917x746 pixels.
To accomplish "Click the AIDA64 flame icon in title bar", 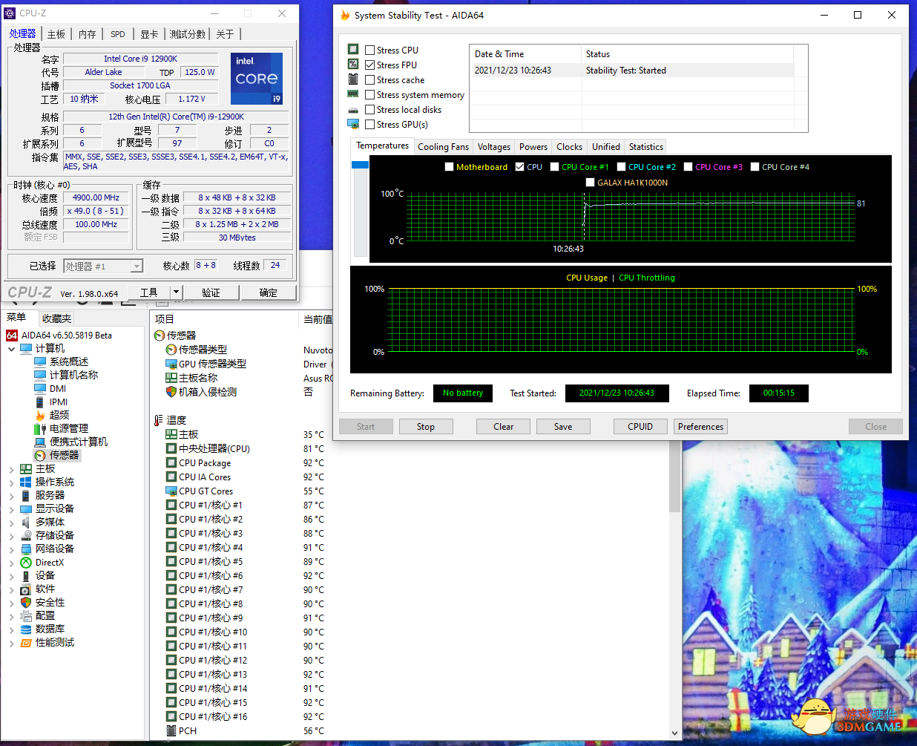I will 345,15.
